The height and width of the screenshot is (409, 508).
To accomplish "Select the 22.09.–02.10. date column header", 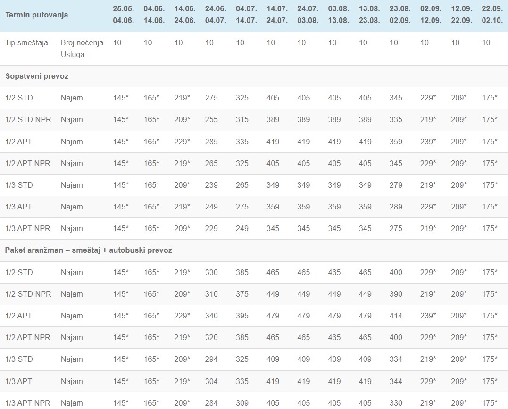I will (x=492, y=15).
